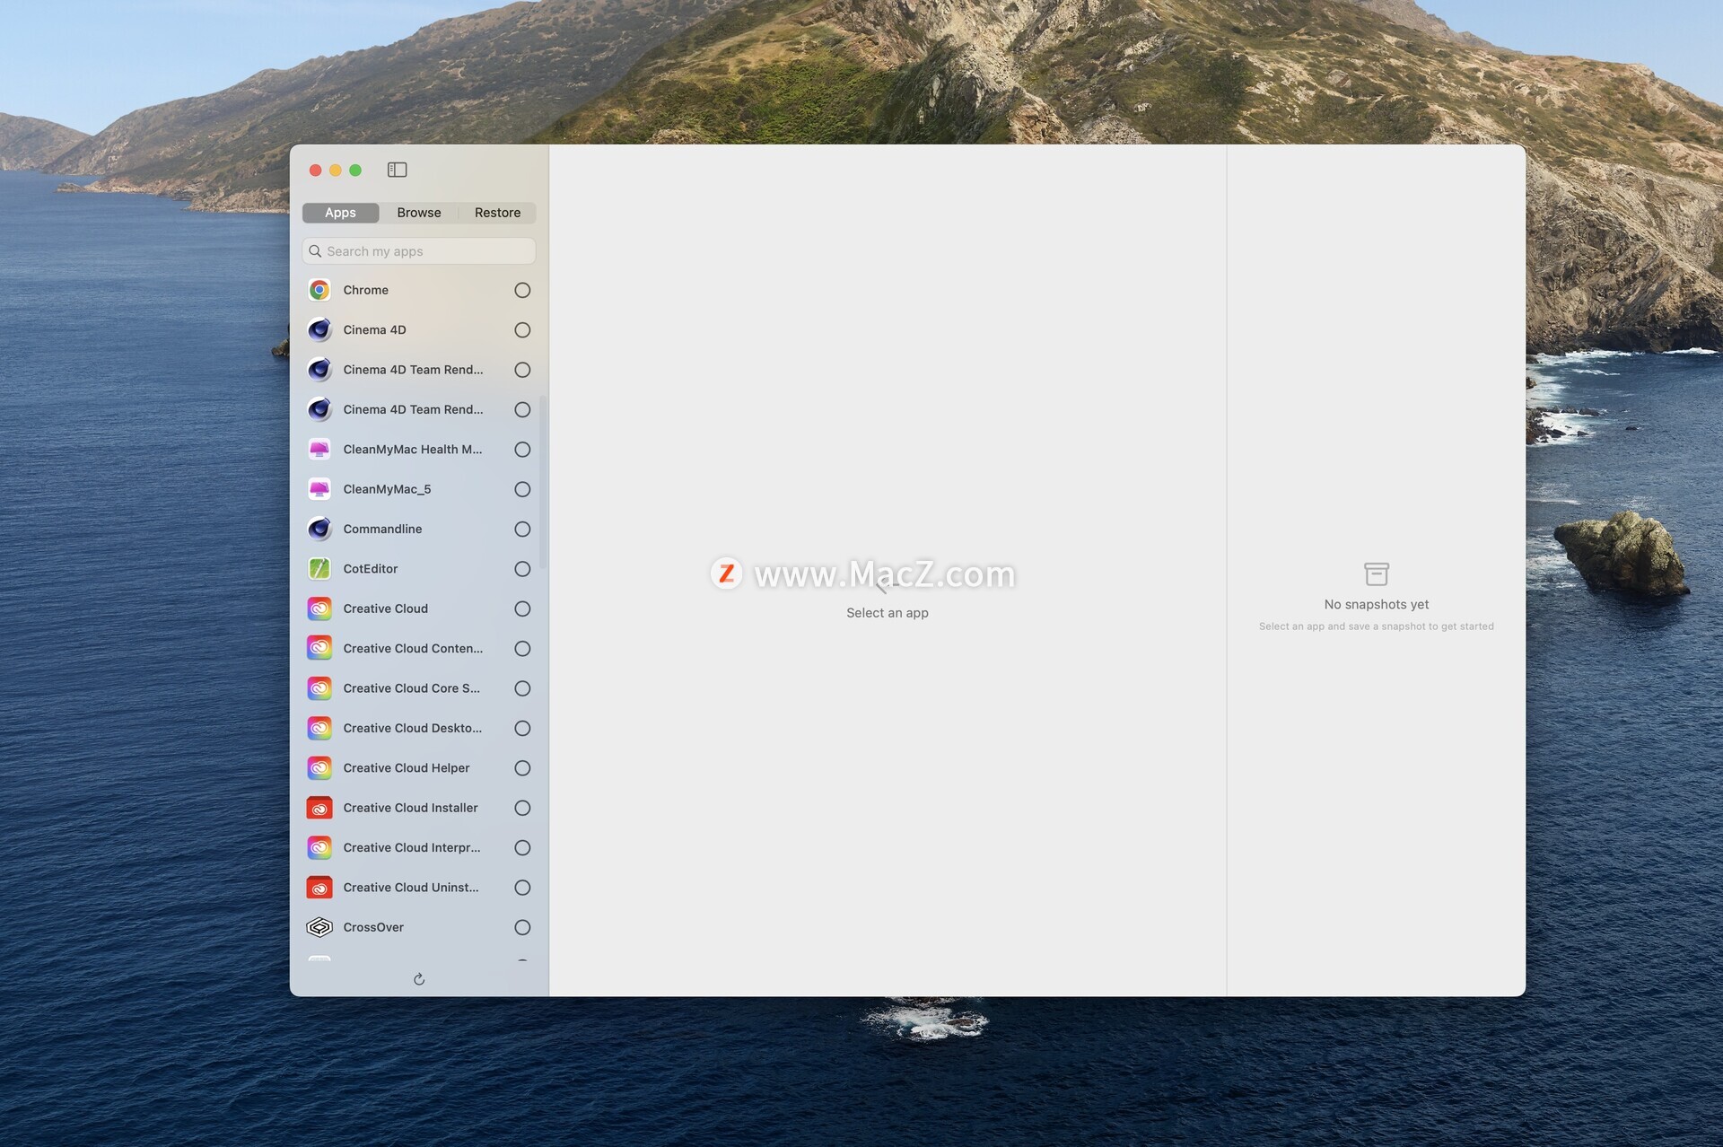Select the CrossOver radio circle
The width and height of the screenshot is (1723, 1147).
pyautogui.click(x=522, y=927)
